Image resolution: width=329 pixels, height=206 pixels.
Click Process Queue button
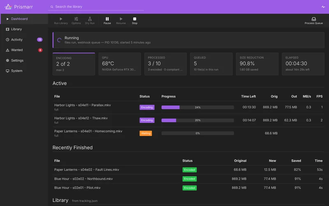314,21
